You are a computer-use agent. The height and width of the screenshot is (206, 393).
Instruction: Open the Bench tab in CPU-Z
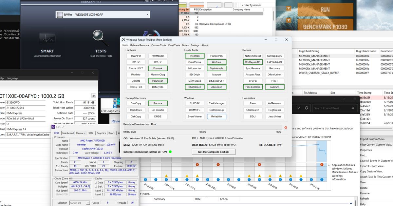(x=112, y=133)
